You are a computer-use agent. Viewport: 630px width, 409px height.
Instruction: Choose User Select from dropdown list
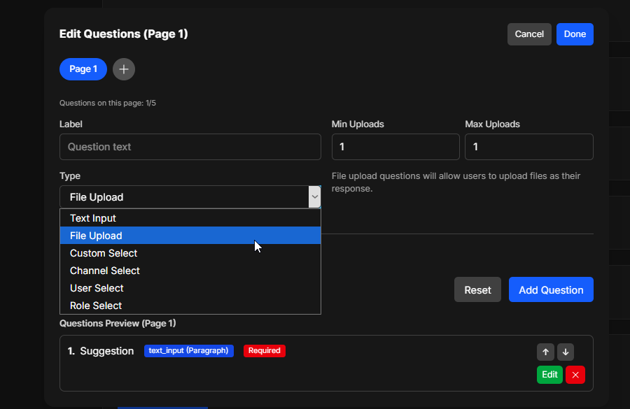[97, 288]
